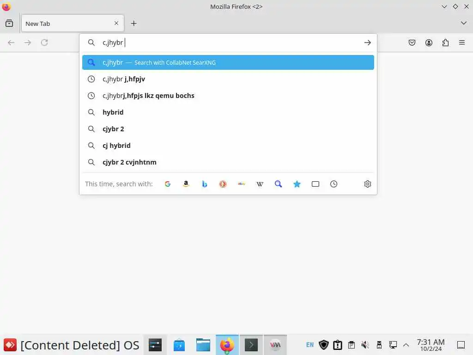This screenshot has height=355, width=473.
Task: Toggle the muted volume tray icon
Action: tap(365, 345)
